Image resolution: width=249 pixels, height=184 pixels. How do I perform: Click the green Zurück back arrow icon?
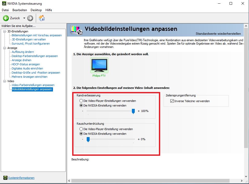[6, 18]
